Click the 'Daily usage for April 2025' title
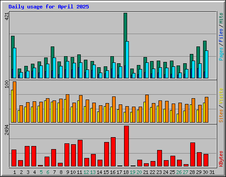 49,7
